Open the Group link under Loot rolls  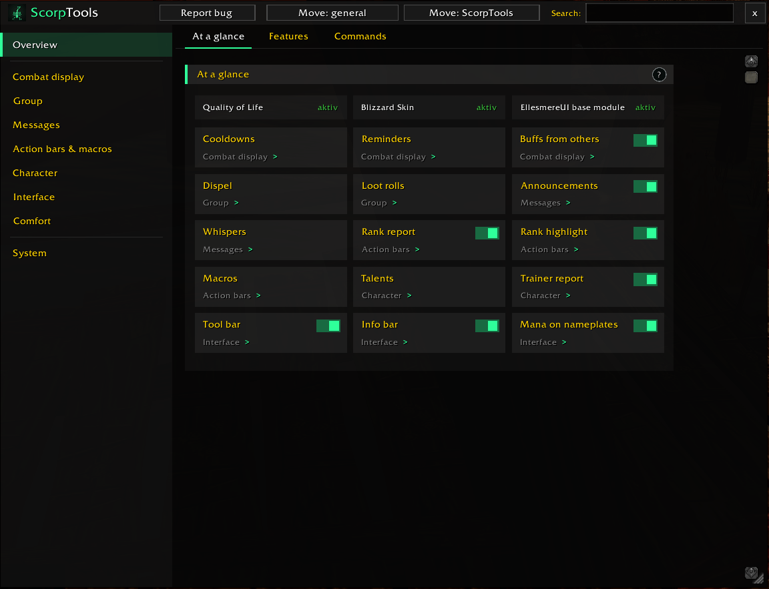click(379, 203)
